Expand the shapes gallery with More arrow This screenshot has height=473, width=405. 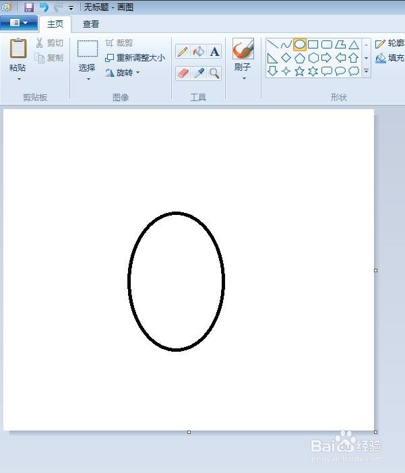tap(366, 71)
